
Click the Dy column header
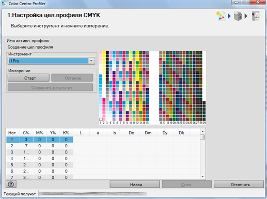coord(165,133)
